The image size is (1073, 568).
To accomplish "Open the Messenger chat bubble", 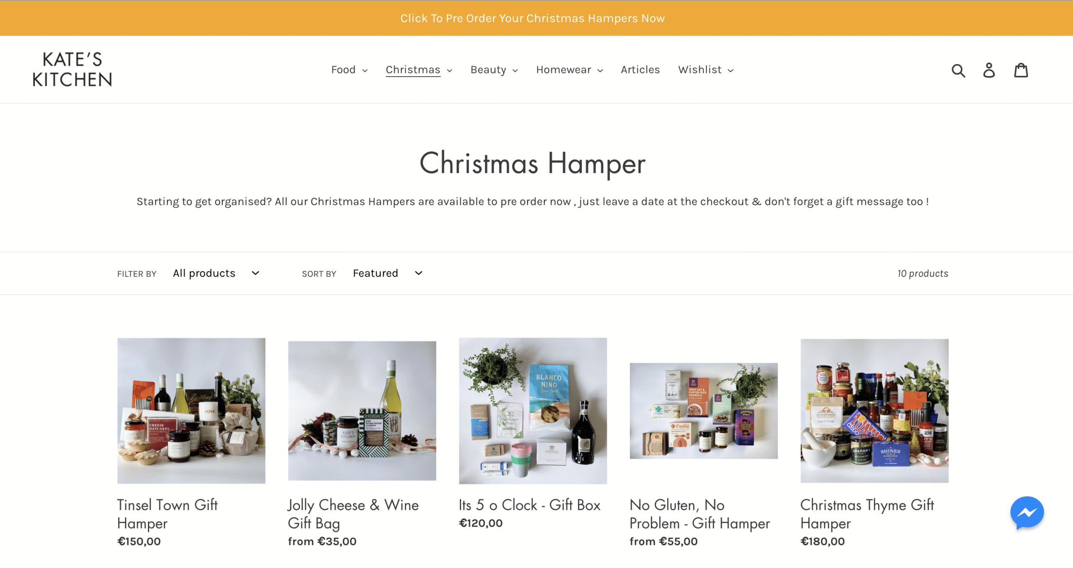I will pos(1027,513).
